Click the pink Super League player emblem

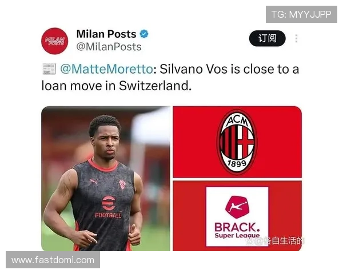tap(237, 207)
